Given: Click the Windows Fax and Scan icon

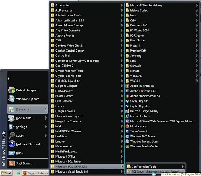Looking at the screenshot, I should tap(127, 141).
